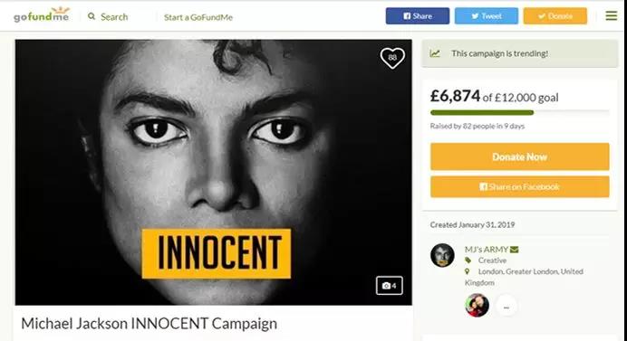Viewport: 627px width, 341px height.
Task: Open the hamburger menu icon
Action: click(611, 16)
